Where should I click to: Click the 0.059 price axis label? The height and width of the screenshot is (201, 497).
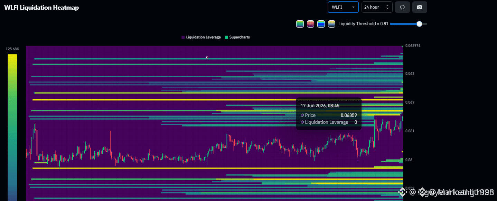coord(410,189)
